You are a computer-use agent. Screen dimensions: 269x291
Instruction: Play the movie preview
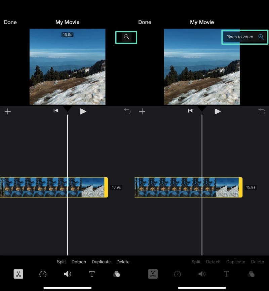pos(83,111)
